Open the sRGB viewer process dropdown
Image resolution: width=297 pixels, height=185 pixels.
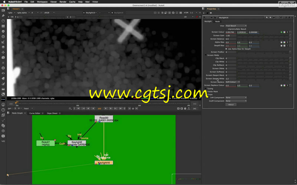click(x=49, y=13)
